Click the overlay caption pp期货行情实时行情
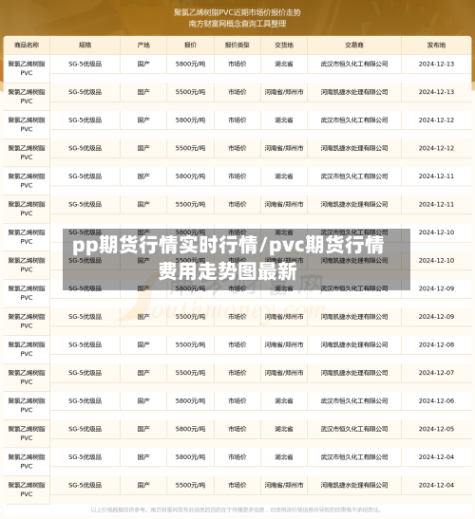The height and width of the screenshot is (519, 475). [x=165, y=246]
